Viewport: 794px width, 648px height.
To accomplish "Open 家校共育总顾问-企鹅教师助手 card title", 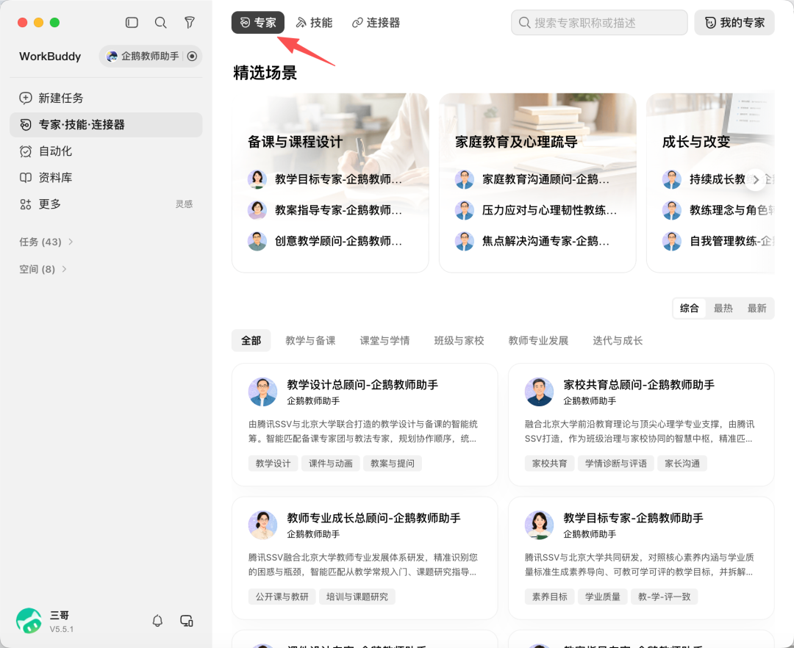I will click(x=639, y=385).
